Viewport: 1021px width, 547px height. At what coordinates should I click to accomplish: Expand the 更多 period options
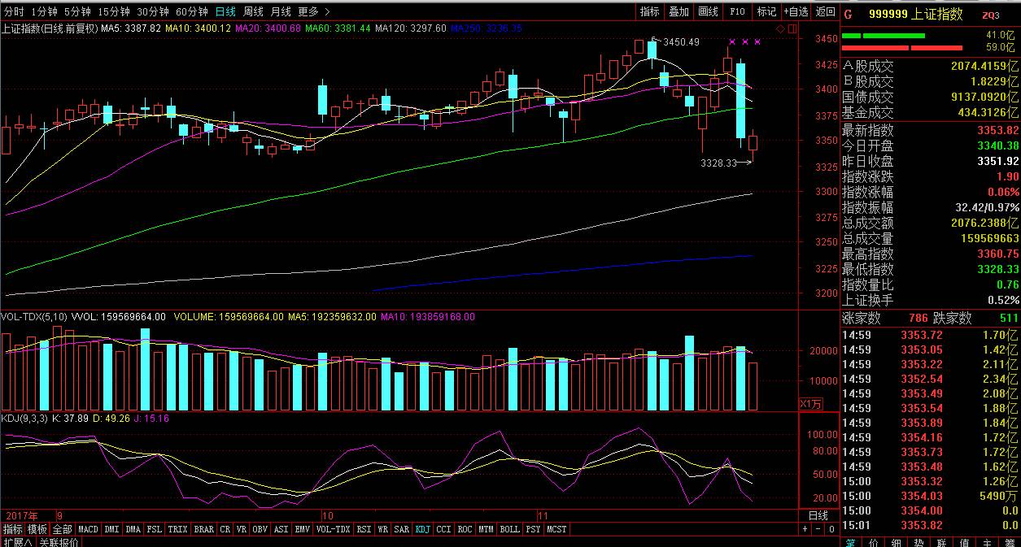coord(313,11)
